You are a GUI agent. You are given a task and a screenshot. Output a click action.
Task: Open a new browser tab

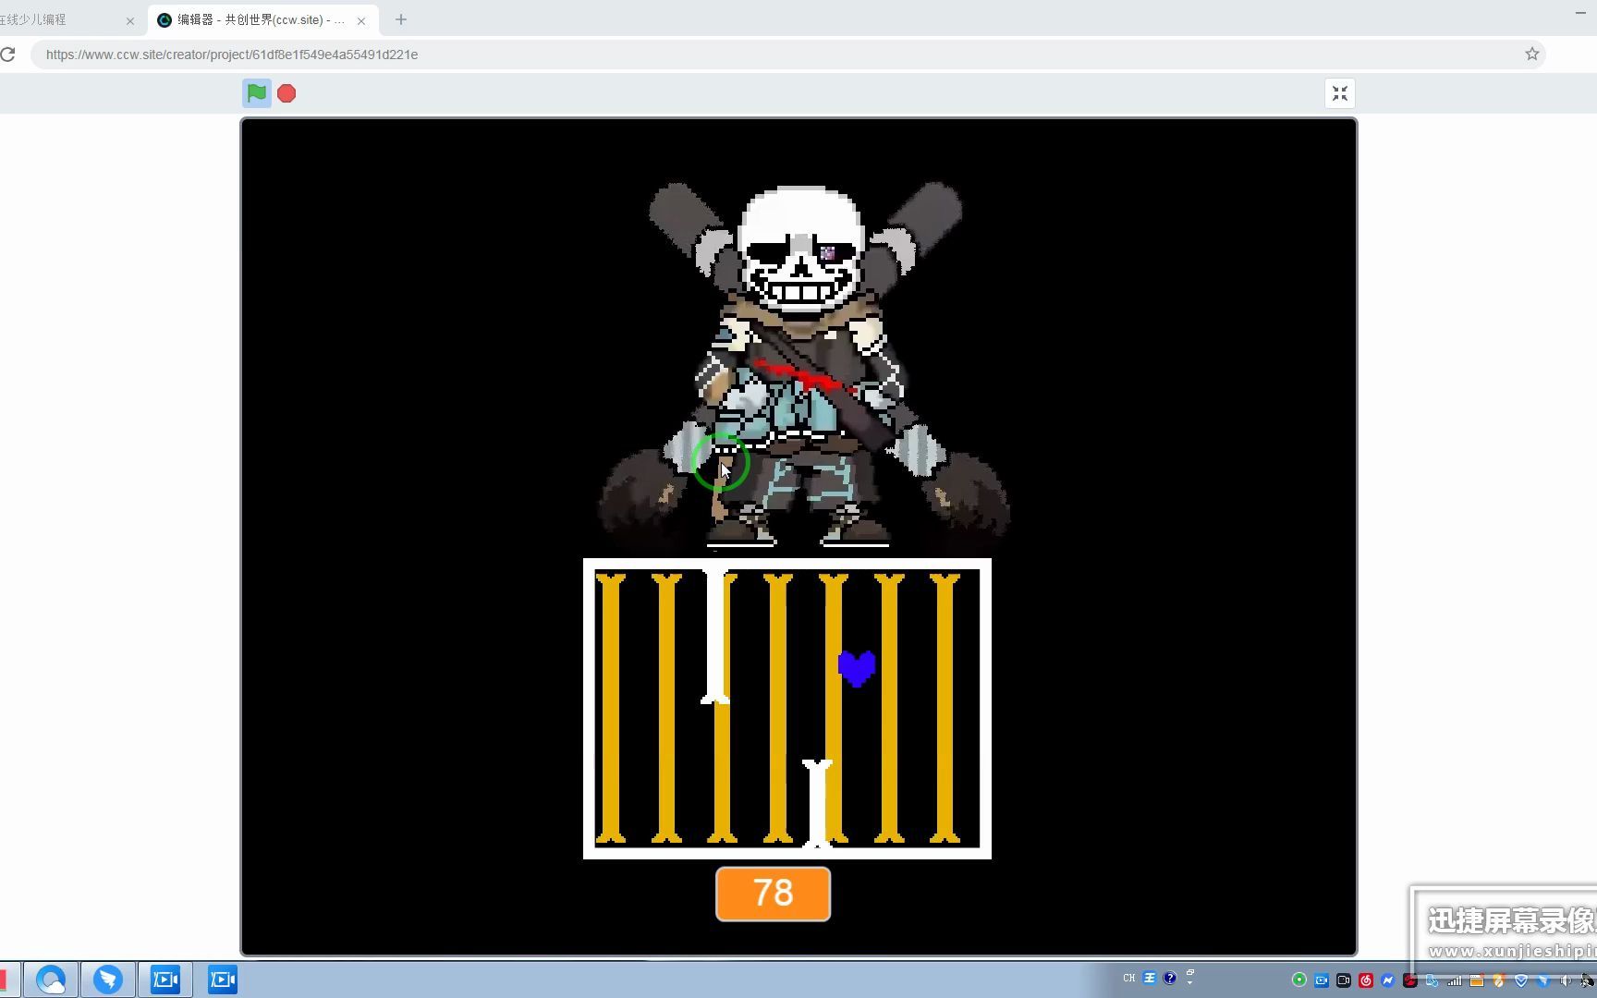point(401,19)
